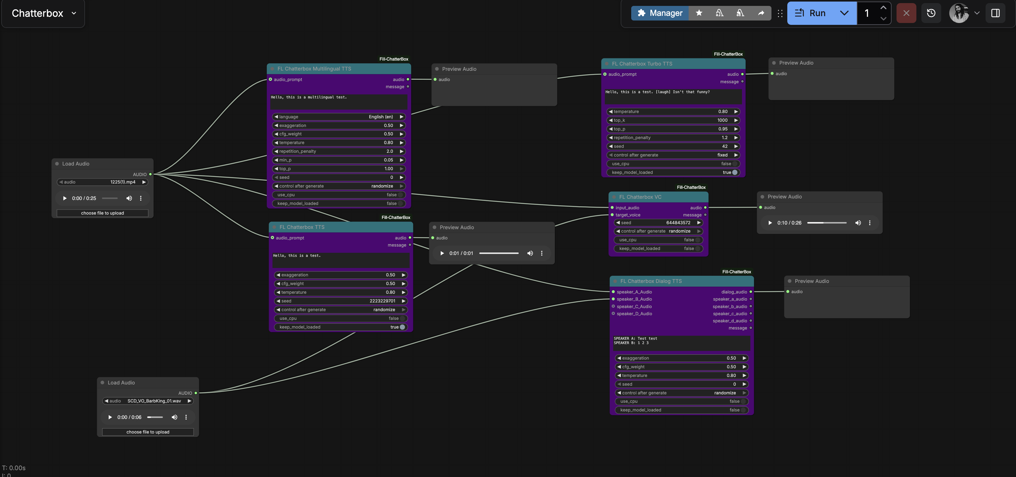Click the drag handle dots beside Run

tap(780, 13)
